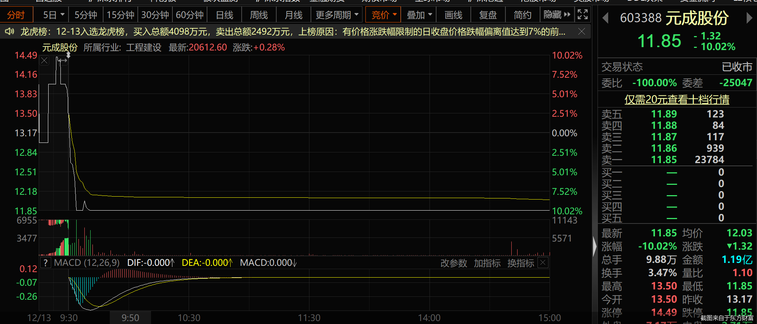Viewport: 757px width, 324px height.
Task: Go to previous stock with left arrow
Action: coord(605,18)
